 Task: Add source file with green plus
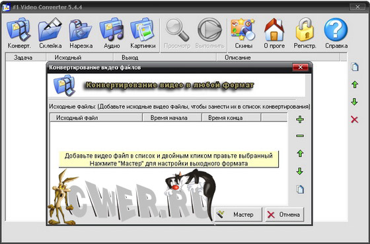(300, 119)
